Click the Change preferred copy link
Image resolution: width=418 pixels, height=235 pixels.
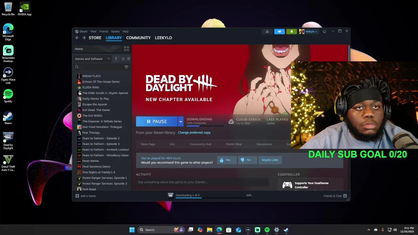pos(194,133)
